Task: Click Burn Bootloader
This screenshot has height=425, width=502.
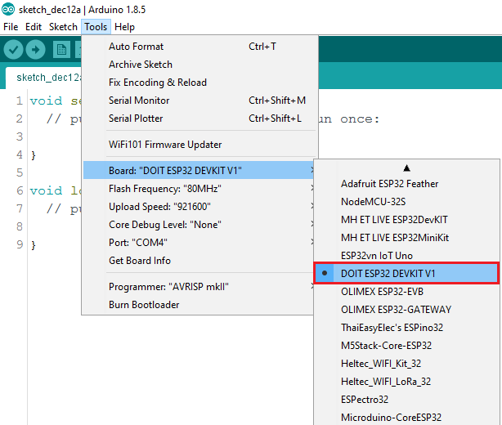Action: click(144, 305)
